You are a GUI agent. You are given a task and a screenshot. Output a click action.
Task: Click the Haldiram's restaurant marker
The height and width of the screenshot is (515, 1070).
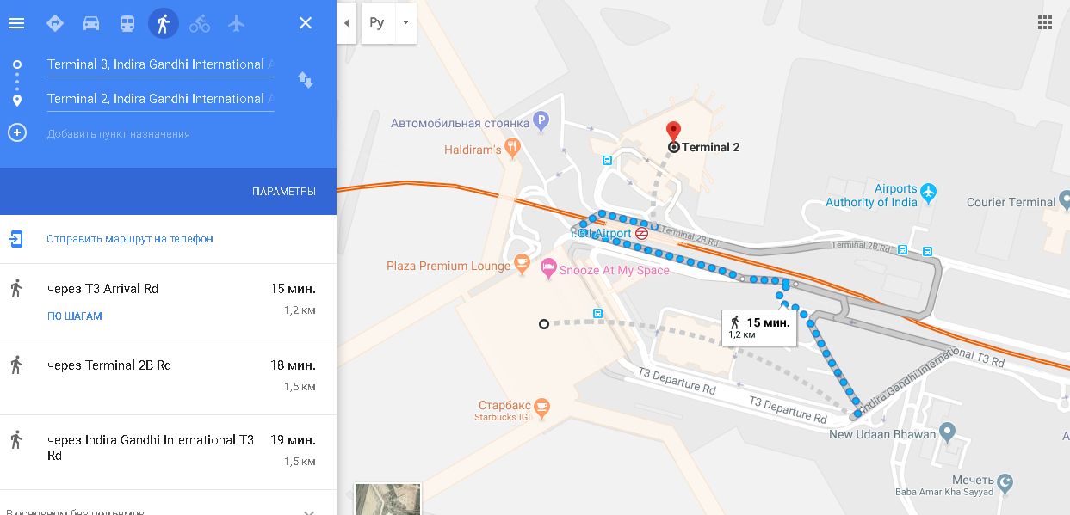(x=514, y=149)
